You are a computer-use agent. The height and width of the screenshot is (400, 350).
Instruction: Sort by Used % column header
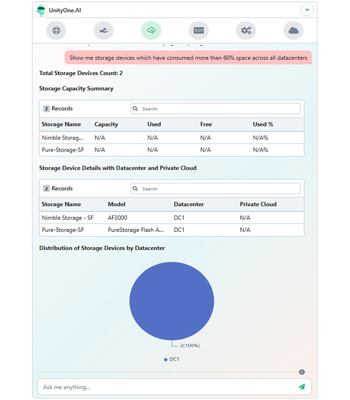(x=263, y=124)
